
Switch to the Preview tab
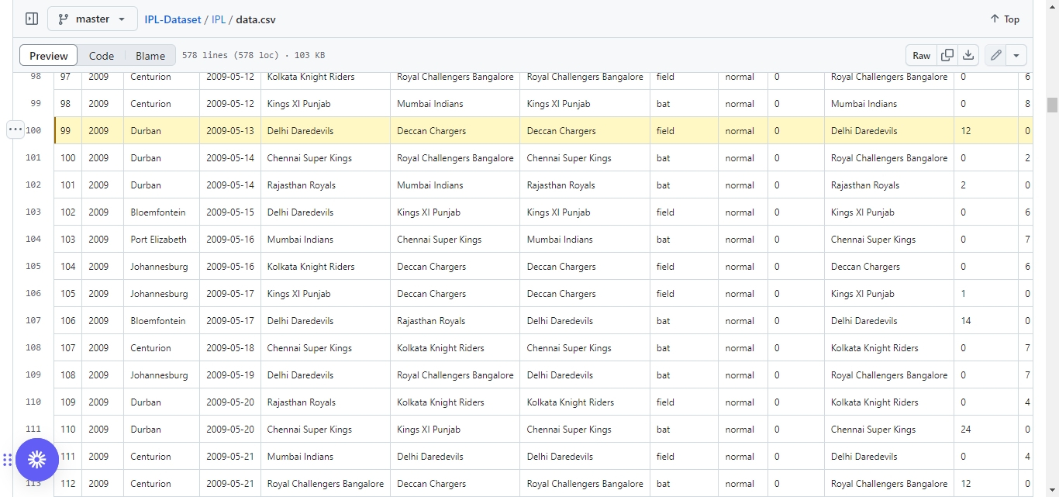pos(49,56)
